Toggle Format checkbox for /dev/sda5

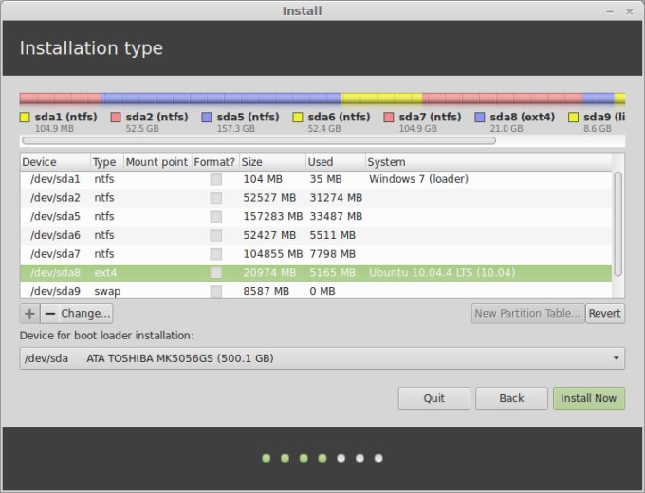(216, 216)
